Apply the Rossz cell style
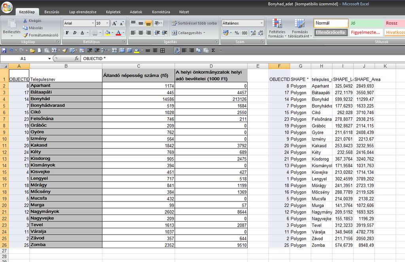The image size is (405, 262). point(394,23)
